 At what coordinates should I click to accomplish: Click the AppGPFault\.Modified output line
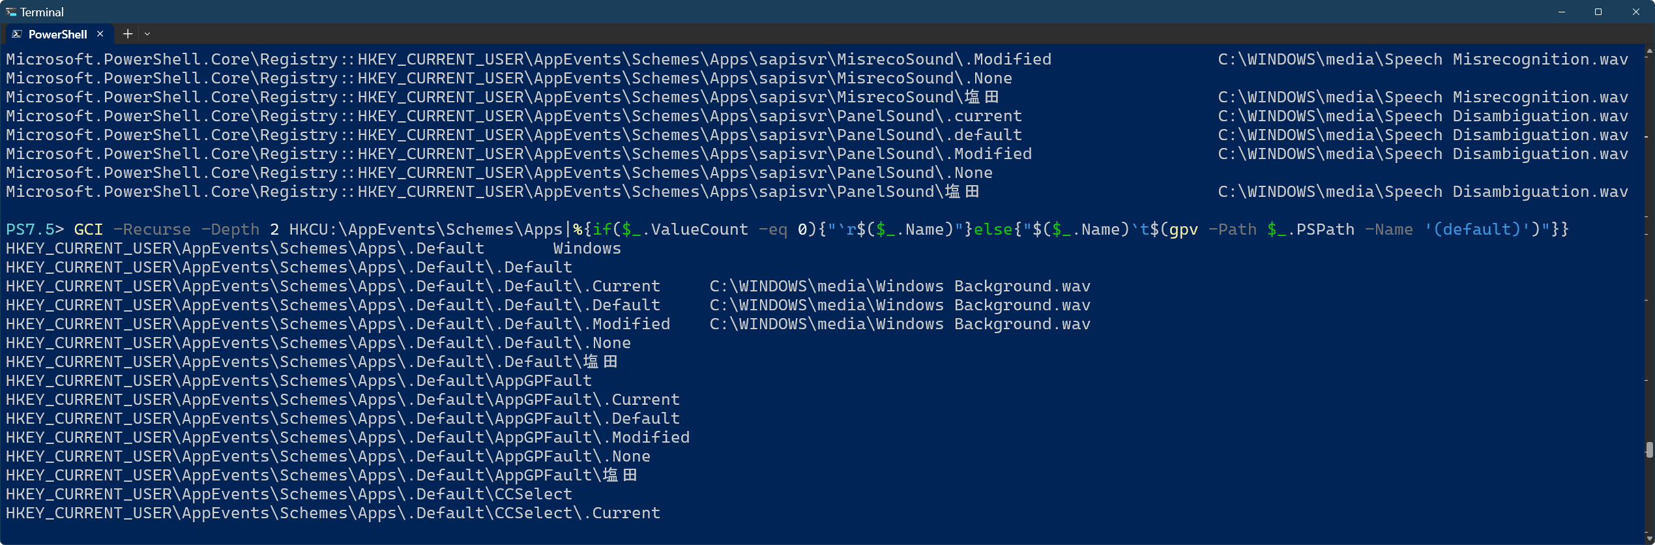(347, 437)
